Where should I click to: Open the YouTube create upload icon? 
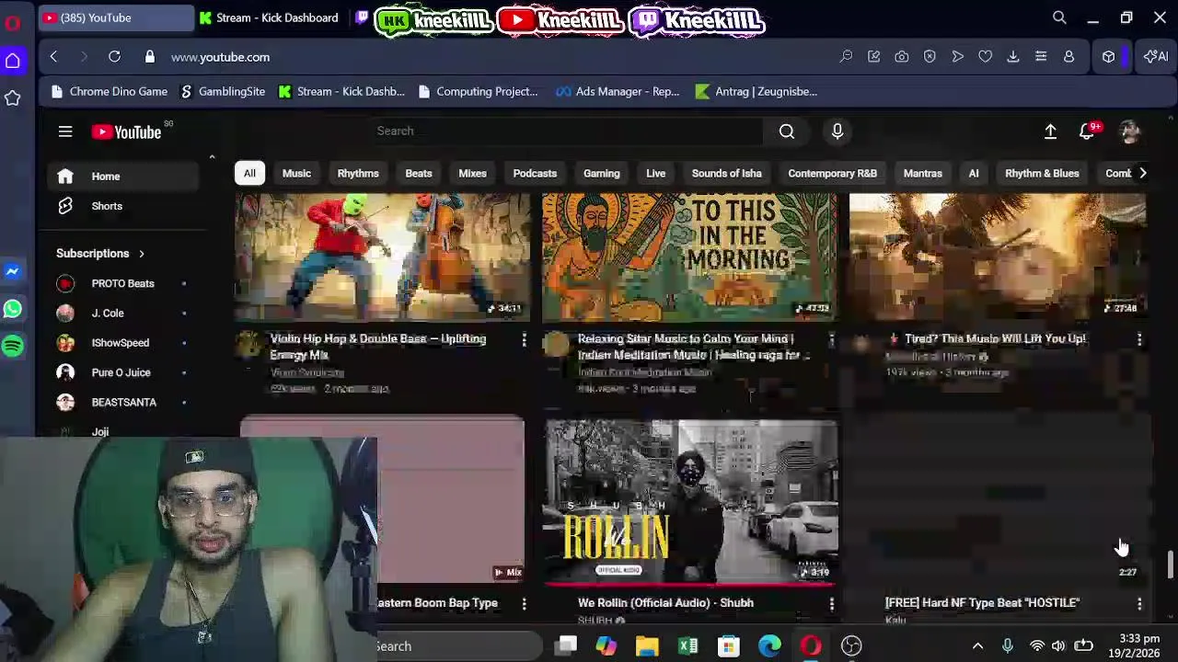pos(1050,131)
